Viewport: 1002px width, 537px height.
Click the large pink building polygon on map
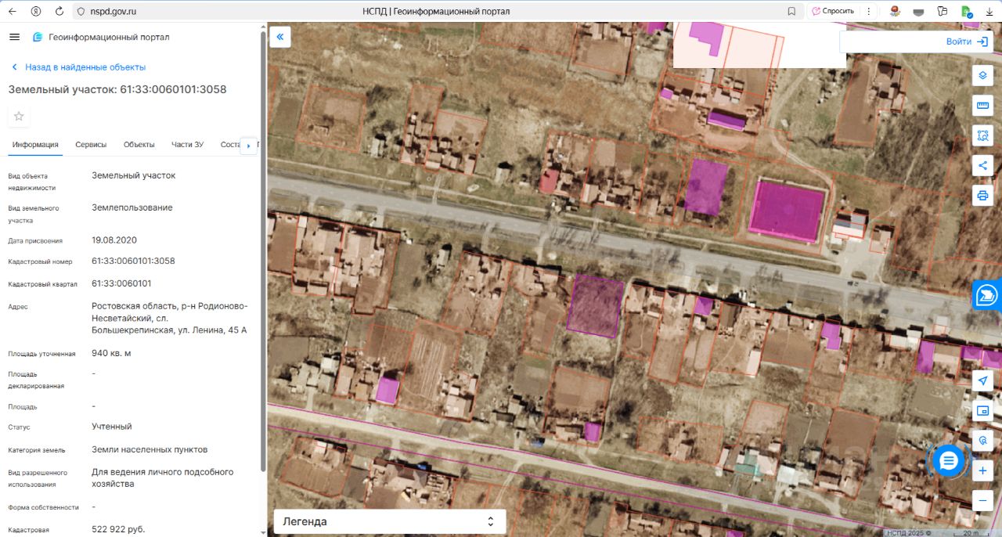[x=787, y=211]
